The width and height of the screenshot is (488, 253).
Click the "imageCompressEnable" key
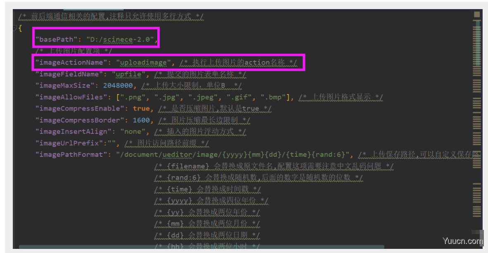coord(79,109)
